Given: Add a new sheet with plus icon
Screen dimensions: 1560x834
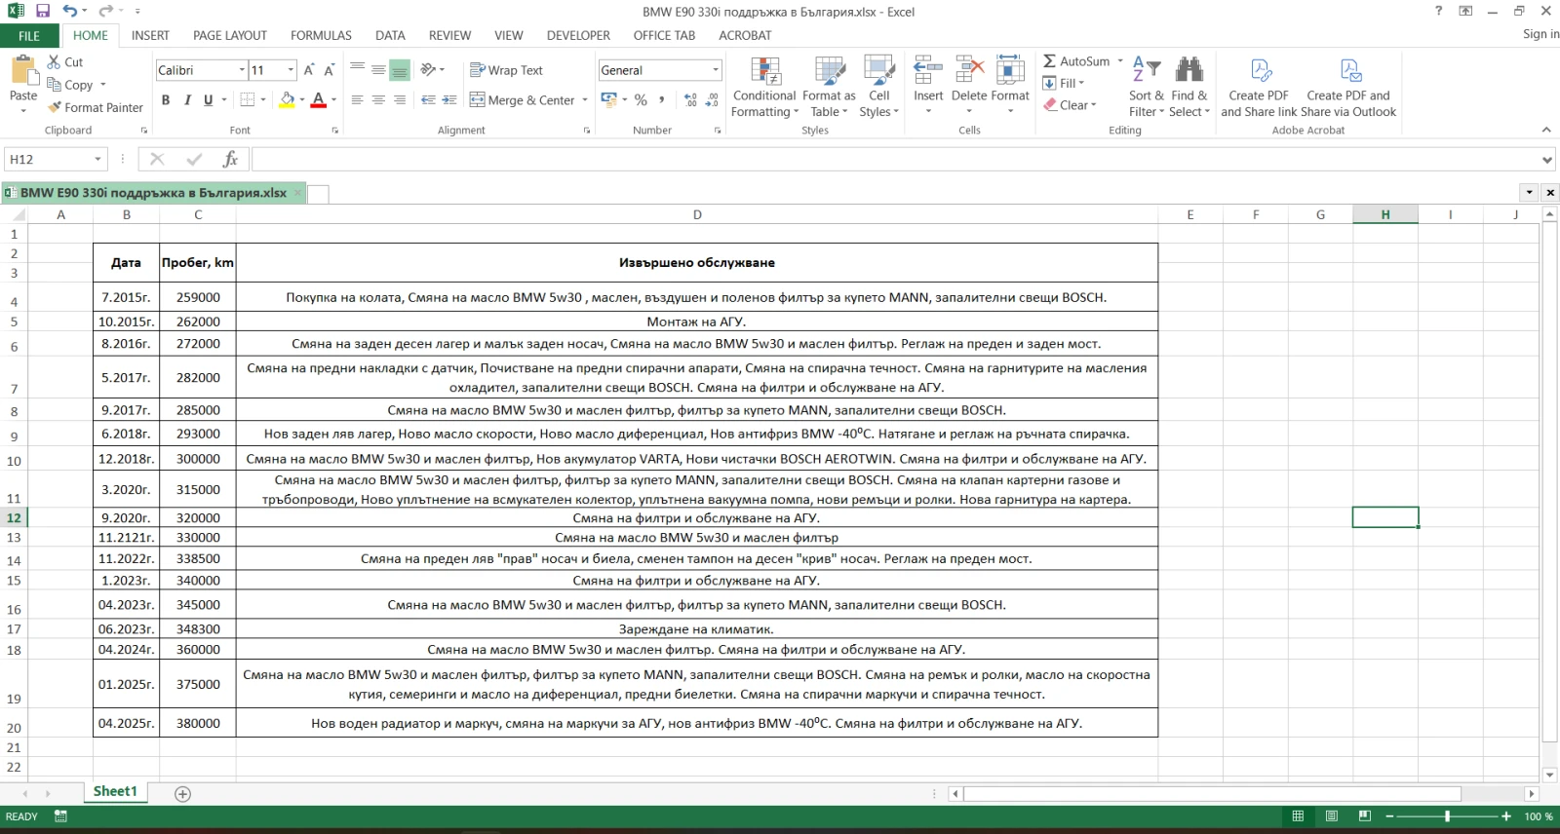Looking at the screenshot, I should tap(182, 794).
